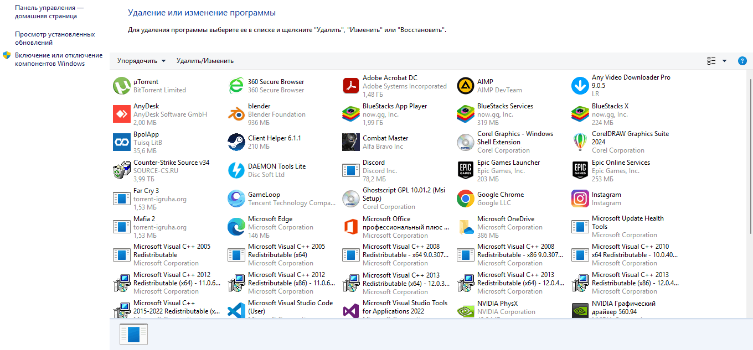
Task: Click the blender application icon
Action: (236, 114)
